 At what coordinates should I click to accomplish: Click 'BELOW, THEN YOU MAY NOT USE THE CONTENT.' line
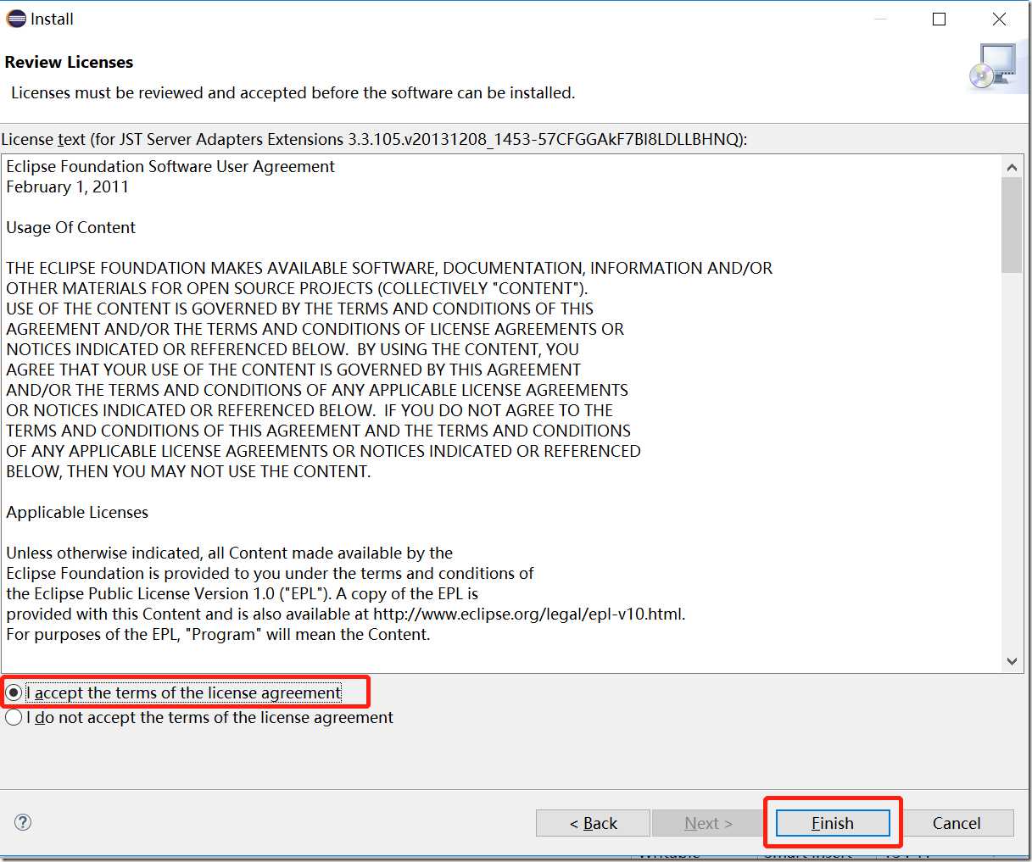click(x=188, y=471)
